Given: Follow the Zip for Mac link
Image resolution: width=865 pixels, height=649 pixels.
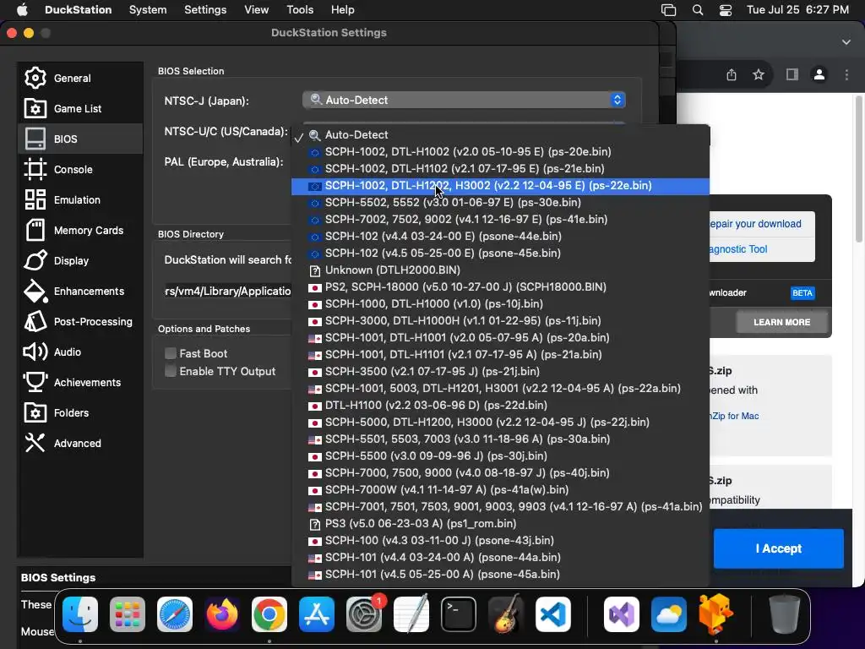Looking at the screenshot, I should click(735, 416).
